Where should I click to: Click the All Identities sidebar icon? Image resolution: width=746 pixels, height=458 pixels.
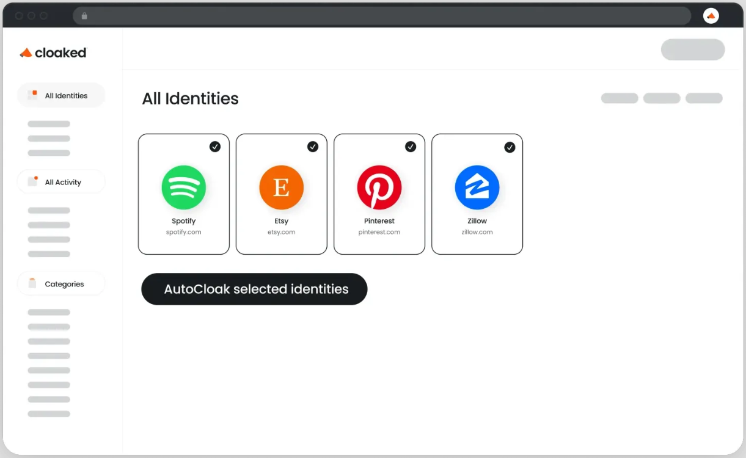tap(32, 95)
